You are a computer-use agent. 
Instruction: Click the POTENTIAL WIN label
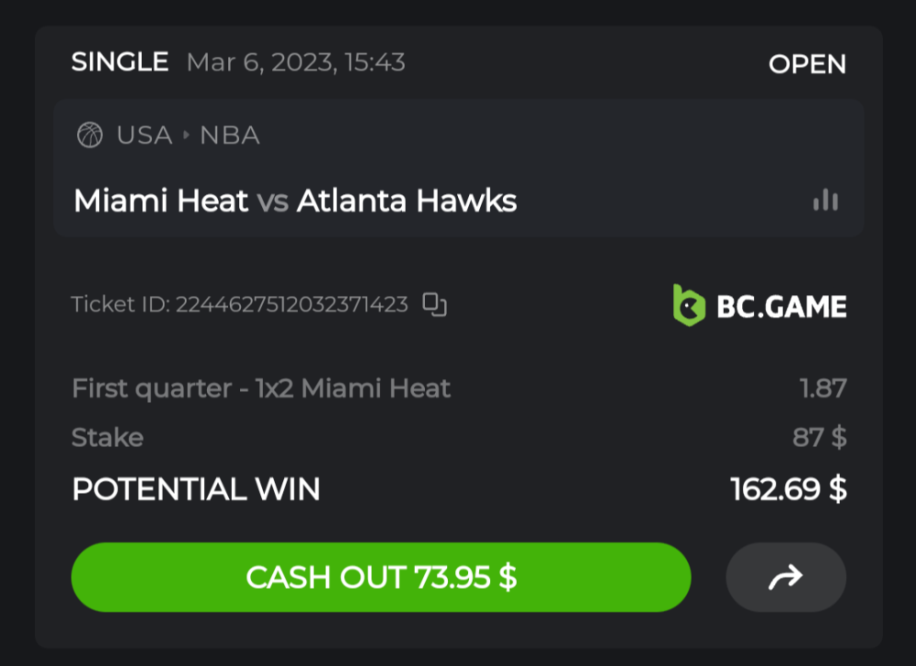click(x=196, y=489)
